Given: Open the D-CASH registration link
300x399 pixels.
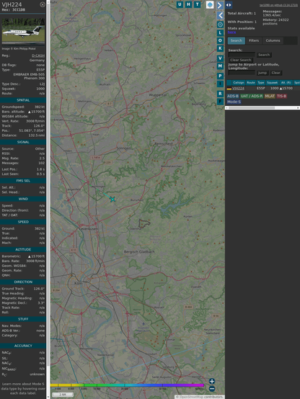Looking at the screenshot, I should coord(38,55).
